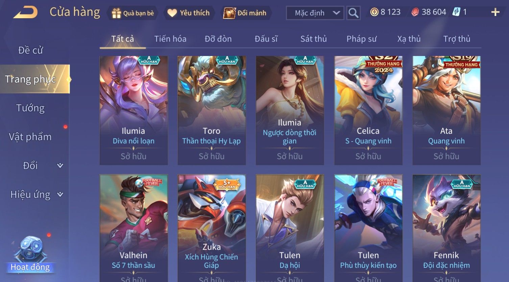Select the Đề cử sidebar item

click(x=30, y=50)
